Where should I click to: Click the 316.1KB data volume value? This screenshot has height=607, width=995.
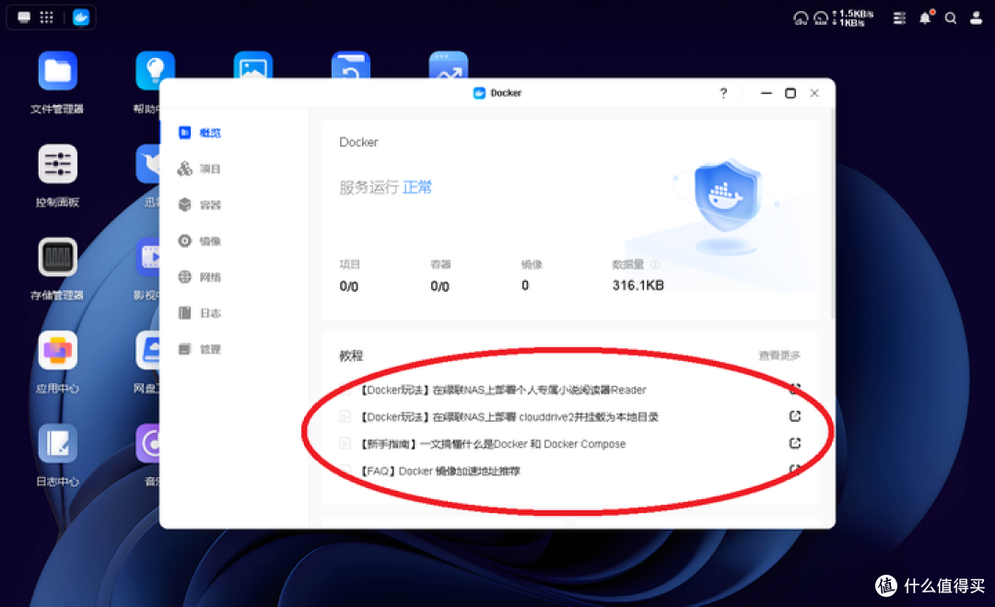pos(638,286)
